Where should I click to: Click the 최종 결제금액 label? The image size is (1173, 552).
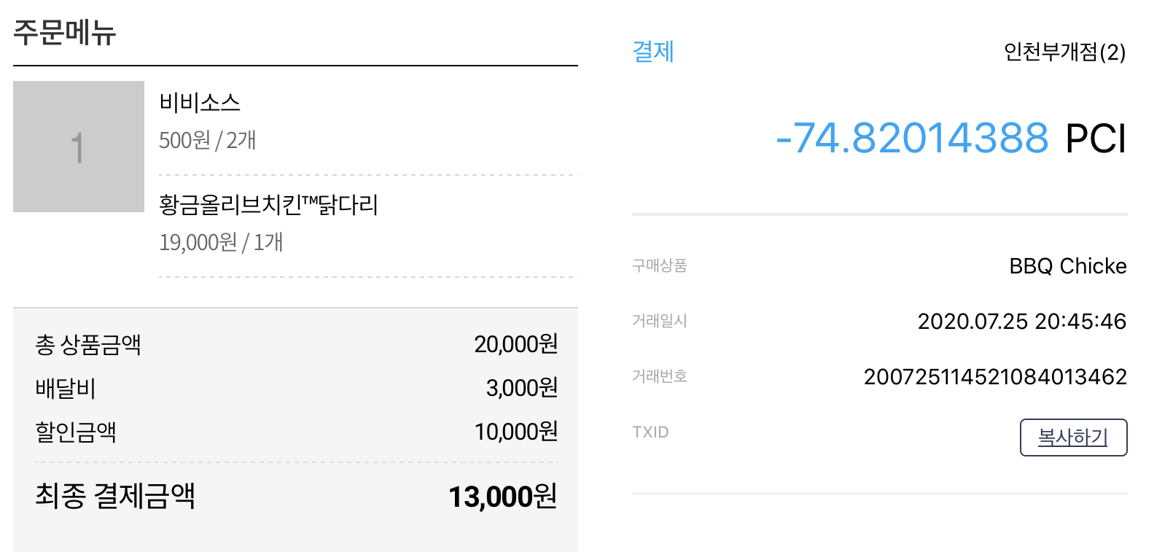pyautogui.click(x=115, y=496)
